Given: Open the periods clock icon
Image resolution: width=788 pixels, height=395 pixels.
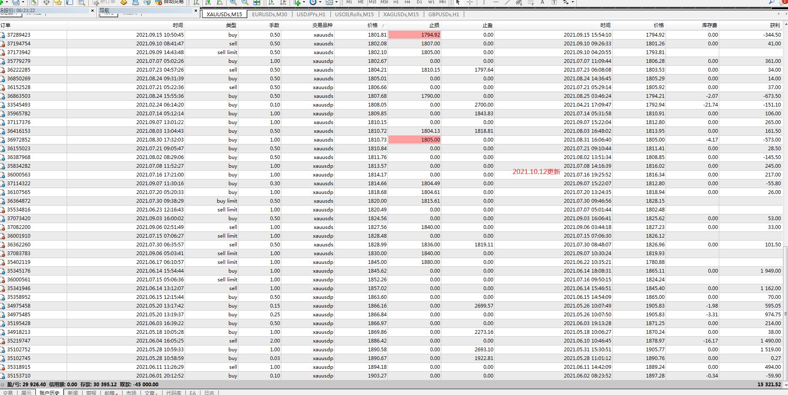Looking at the screenshot, I should (313, 2).
